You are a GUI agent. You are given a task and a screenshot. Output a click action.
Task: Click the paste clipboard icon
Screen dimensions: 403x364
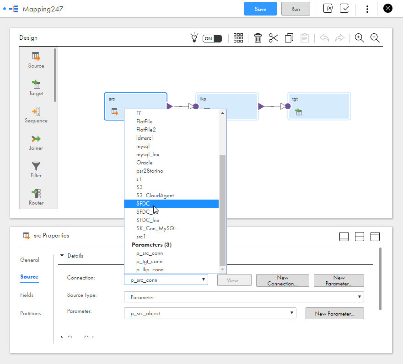(x=305, y=38)
